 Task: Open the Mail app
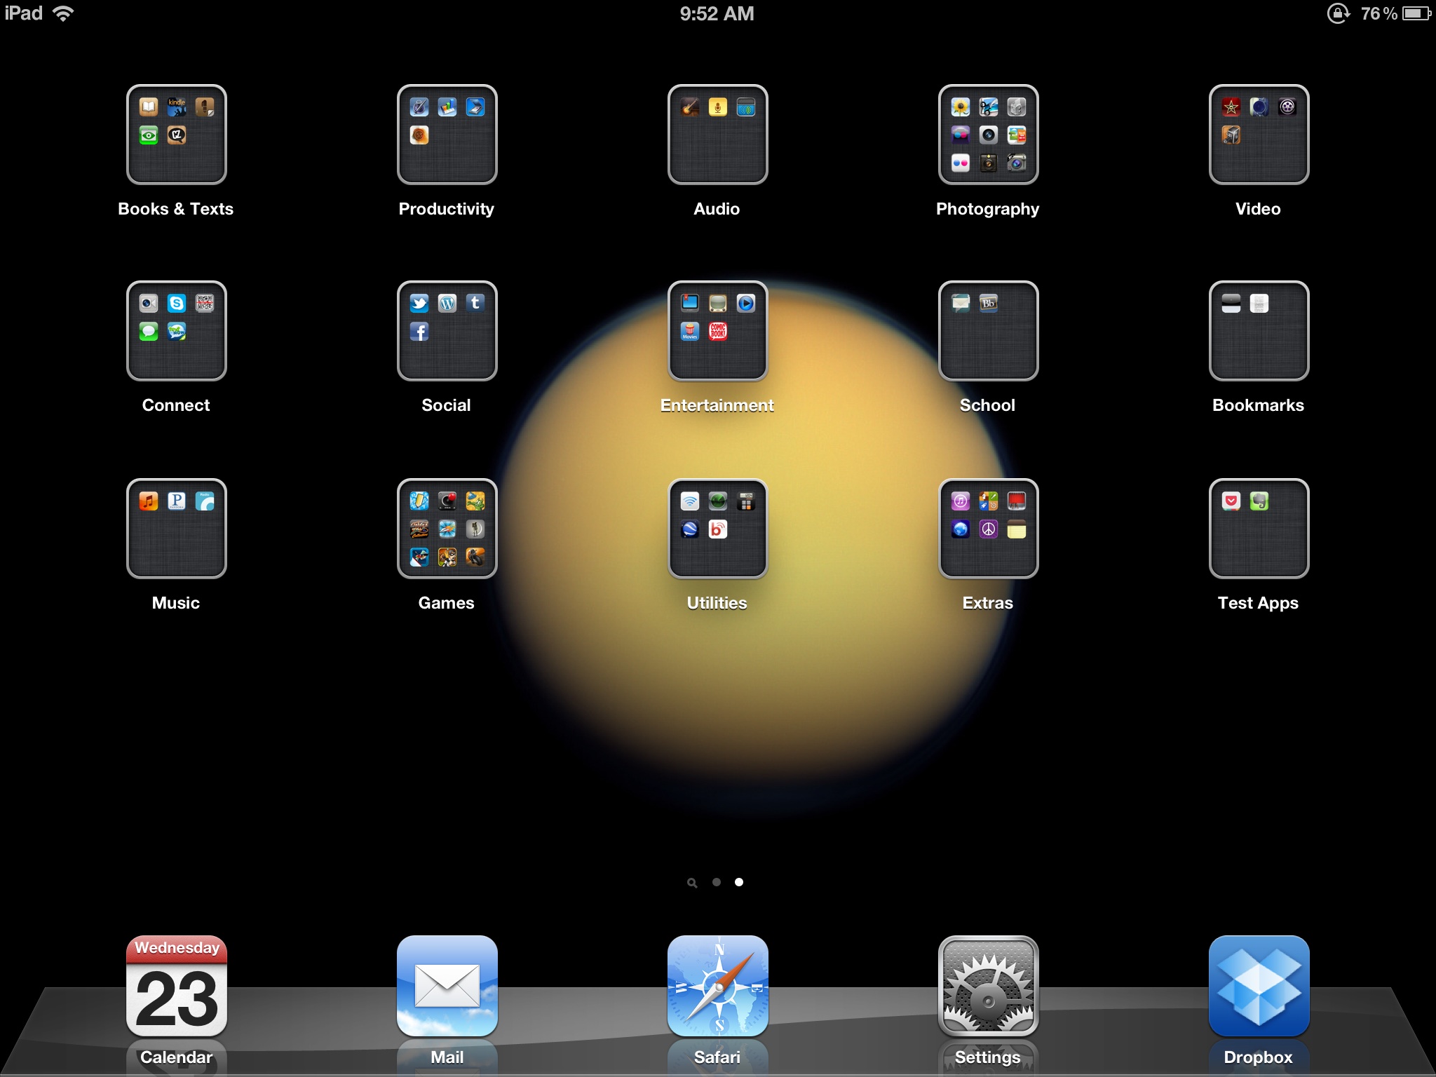447,986
